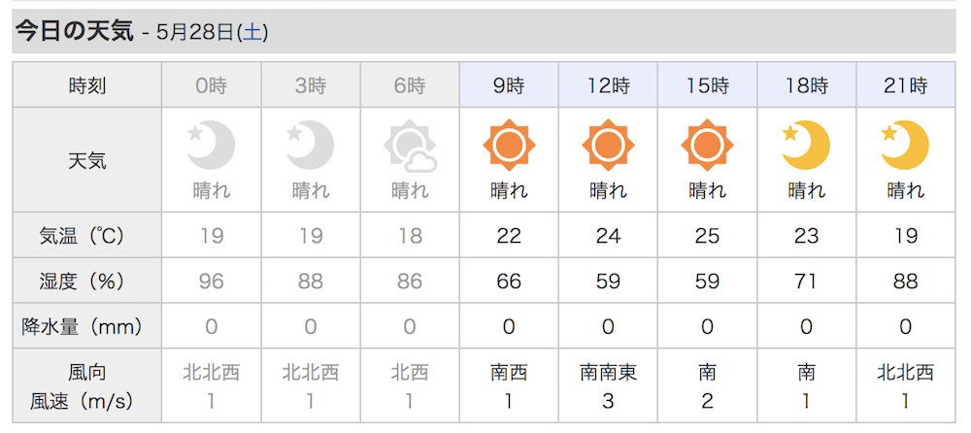
Task: Select the 9時 column header
Action: [x=509, y=84]
